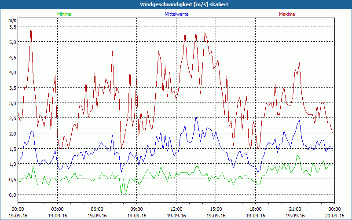Click the 5,0 y-axis value
This screenshot has height=220, width=352.
coord(12,42)
